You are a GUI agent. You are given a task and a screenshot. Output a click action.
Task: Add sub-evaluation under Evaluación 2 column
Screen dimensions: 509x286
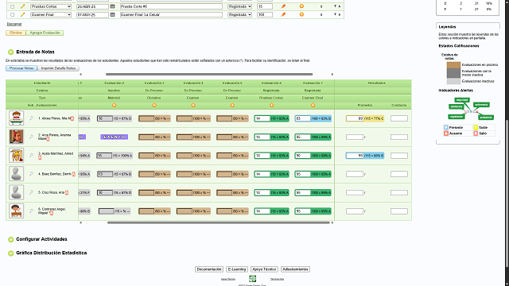click(x=114, y=106)
